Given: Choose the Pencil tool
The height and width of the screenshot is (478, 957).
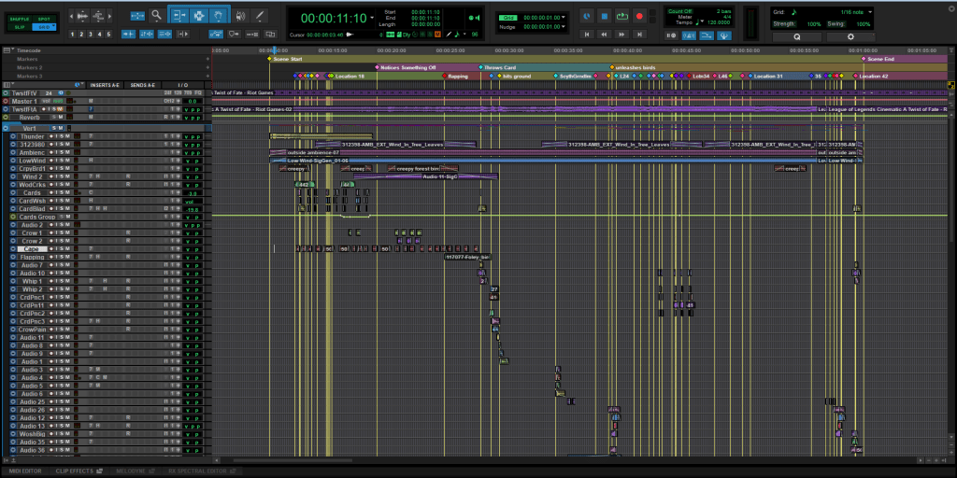Looking at the screenshot, I should click(259, 16).
